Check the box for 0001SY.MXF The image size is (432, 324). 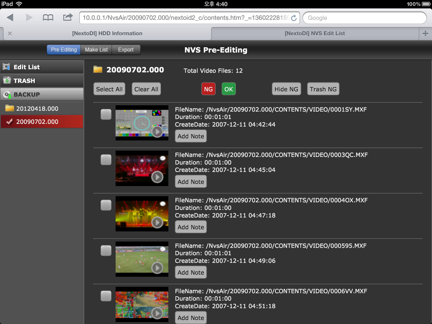point(106,114)
